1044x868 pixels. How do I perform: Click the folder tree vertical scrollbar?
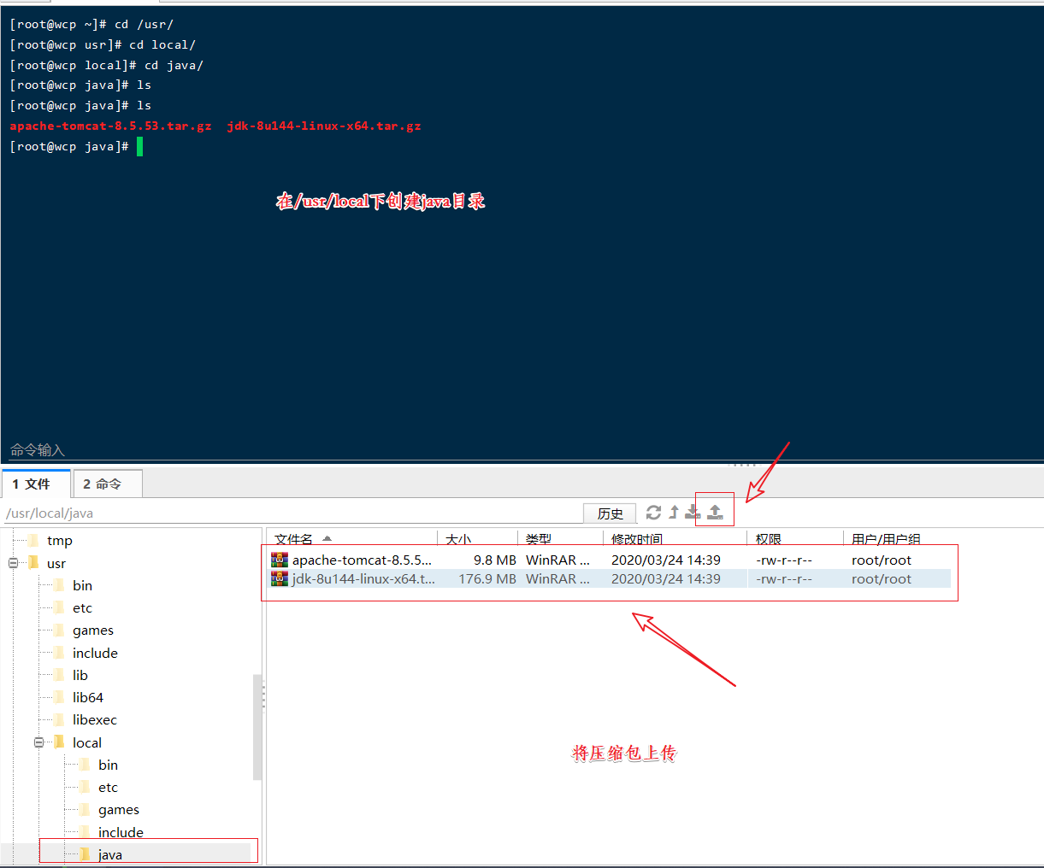coord(257,726)
